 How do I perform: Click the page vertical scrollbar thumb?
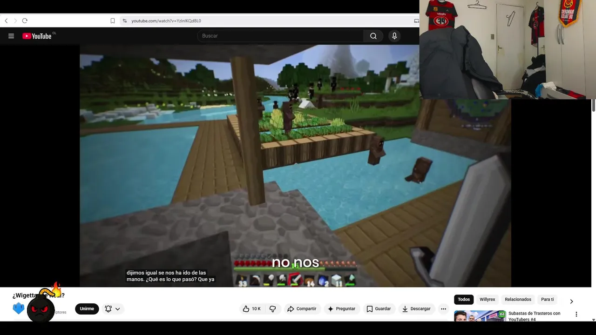[x=593, y=105]
